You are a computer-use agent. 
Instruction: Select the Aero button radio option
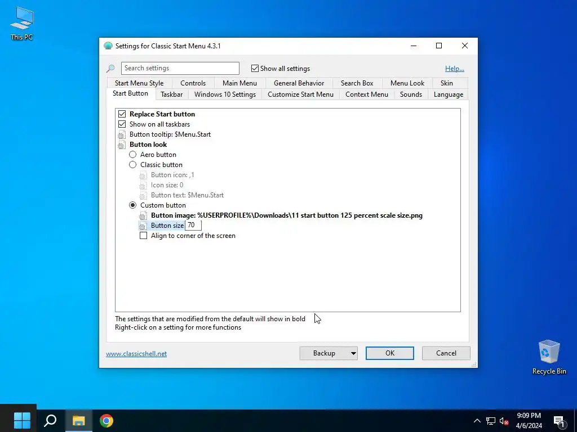[x=132, y=155]
